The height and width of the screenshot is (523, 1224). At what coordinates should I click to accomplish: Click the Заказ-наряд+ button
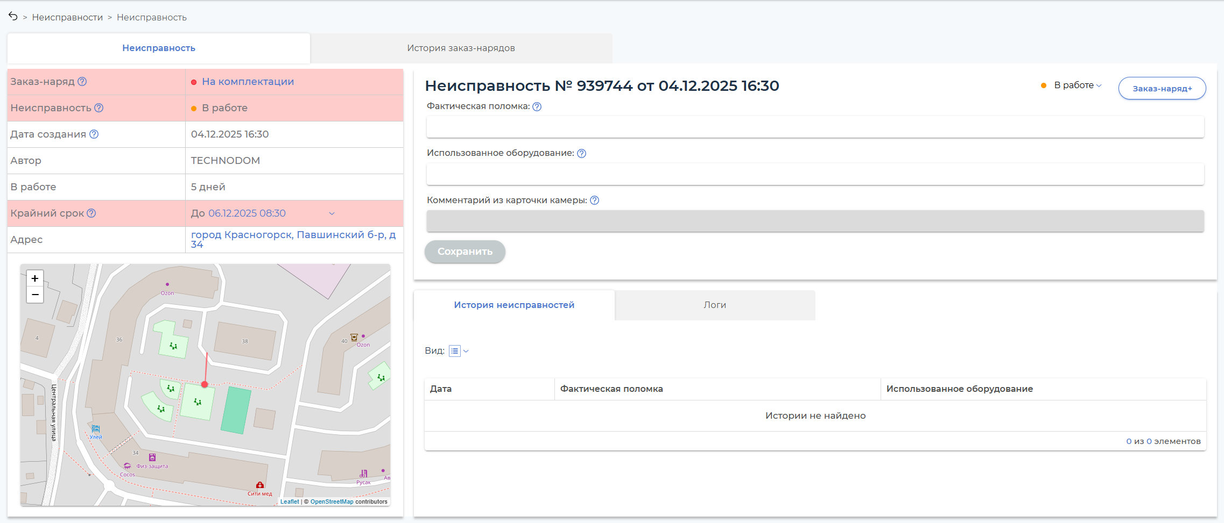pyautogui.click(x=1162, y=89)
